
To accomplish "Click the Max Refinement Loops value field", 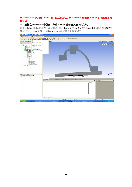I will (36, 77).
